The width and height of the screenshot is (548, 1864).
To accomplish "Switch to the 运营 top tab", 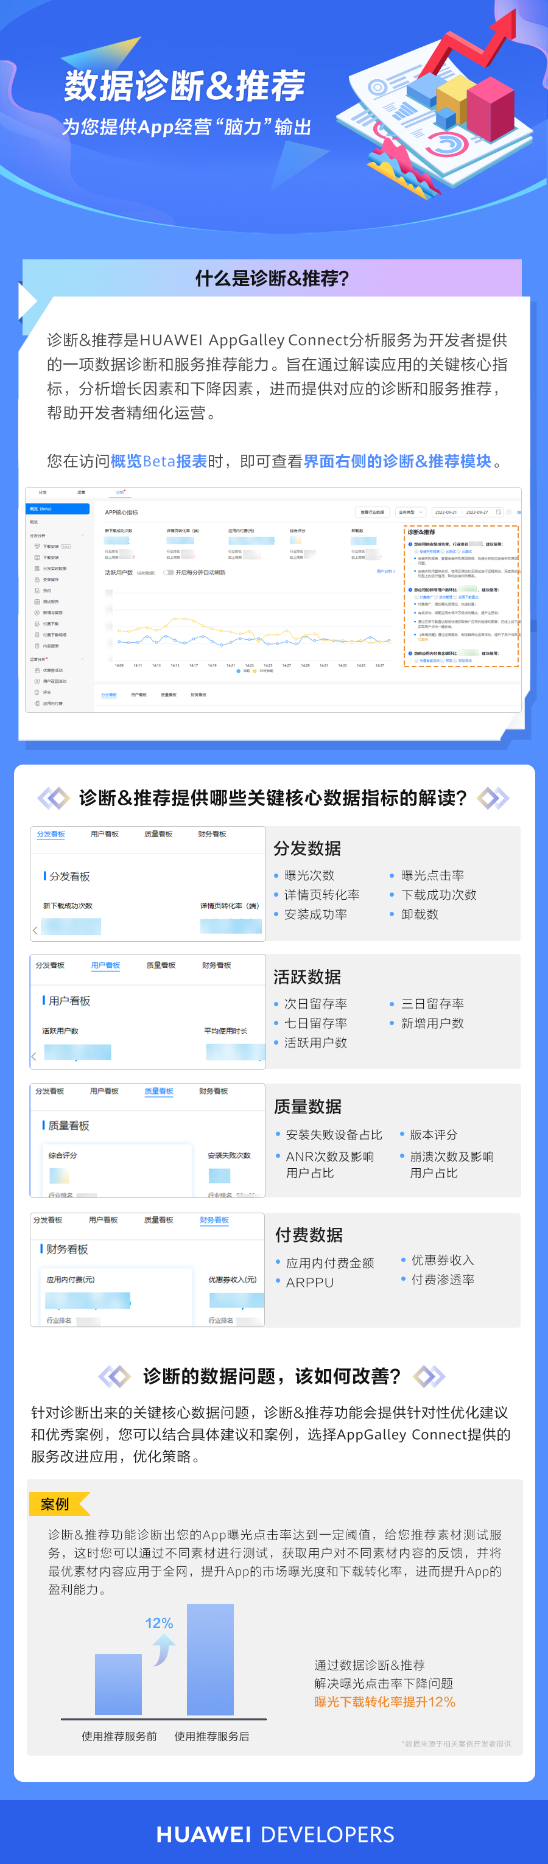I will [82, 492].
